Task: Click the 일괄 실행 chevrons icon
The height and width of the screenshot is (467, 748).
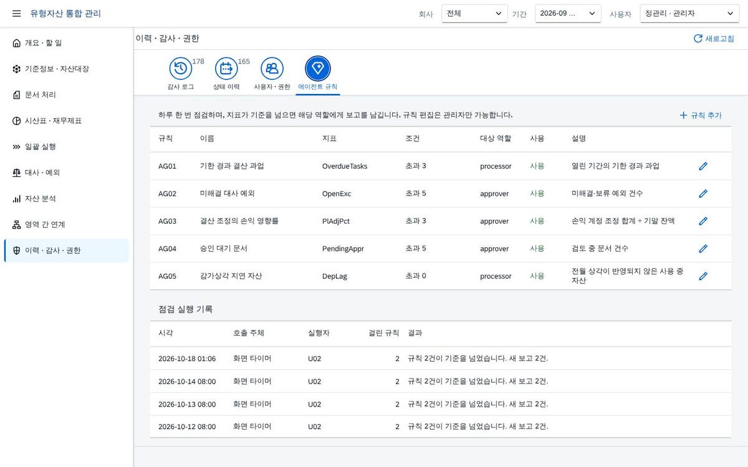Action: coord(17,147)
